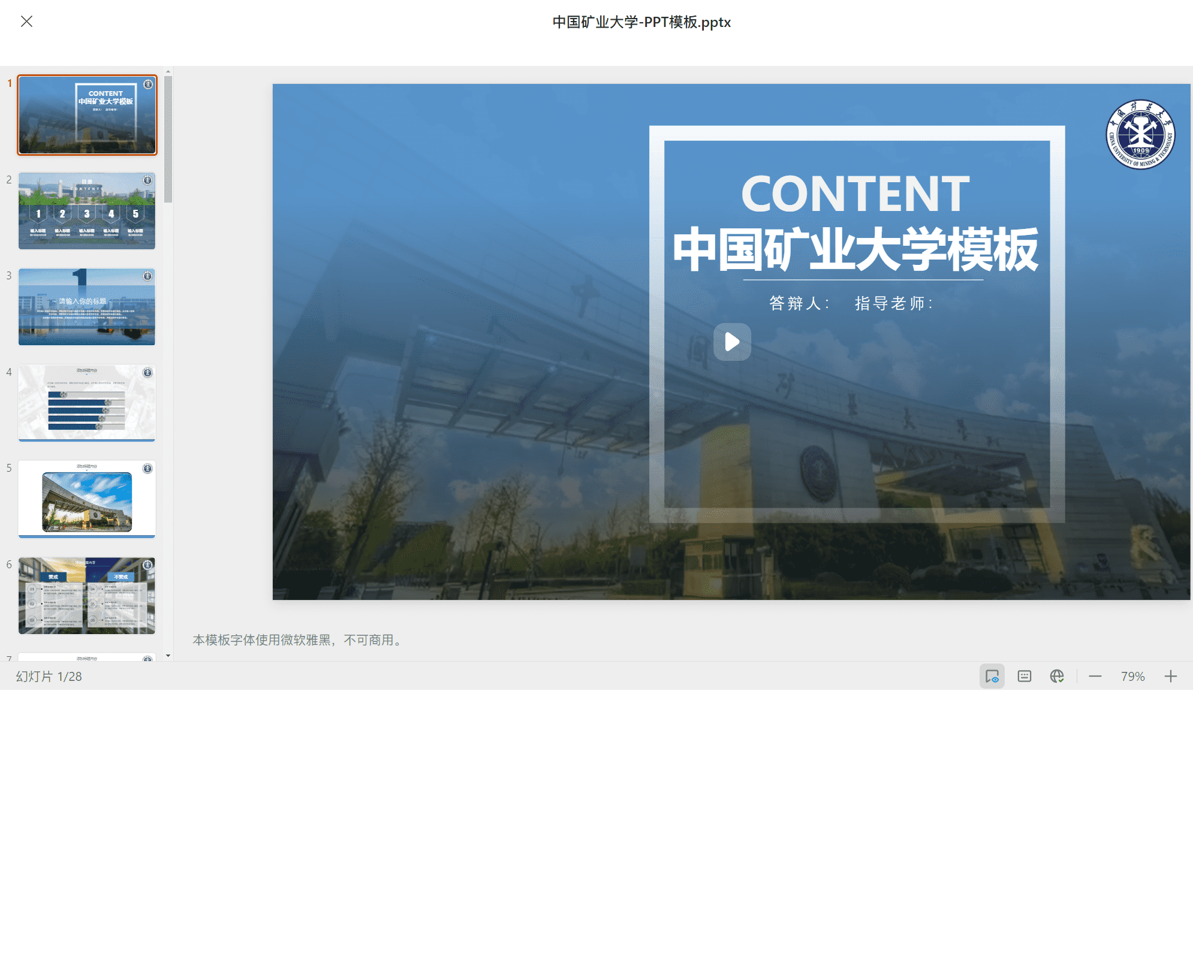Open slide 6 thumbnail with two-column comparison

[87, 596]
